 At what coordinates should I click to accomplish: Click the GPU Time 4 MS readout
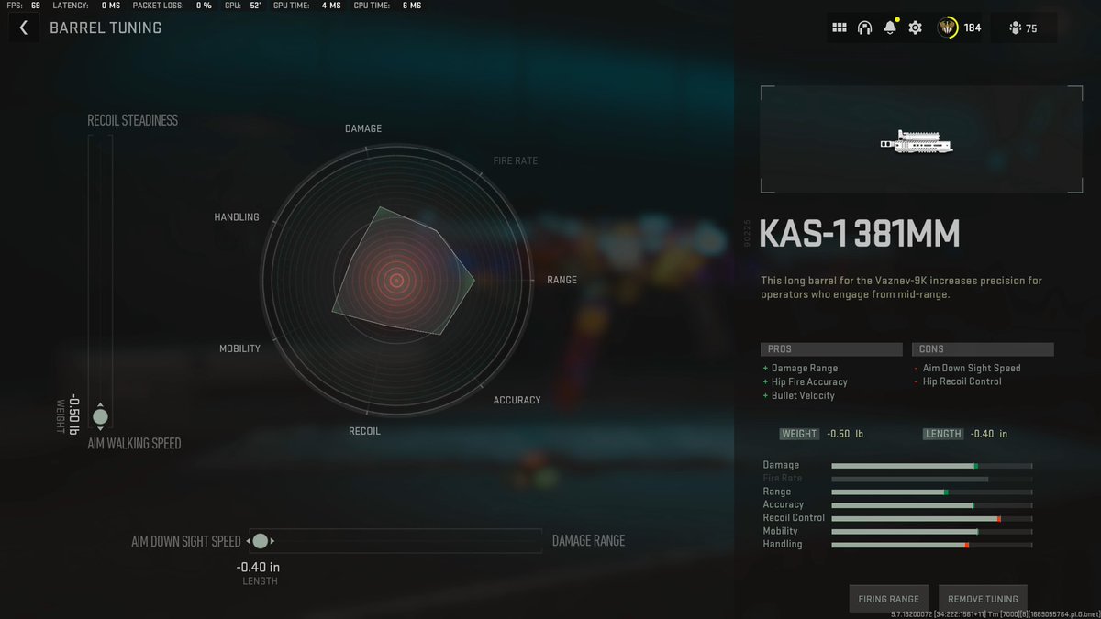point(307,6)
